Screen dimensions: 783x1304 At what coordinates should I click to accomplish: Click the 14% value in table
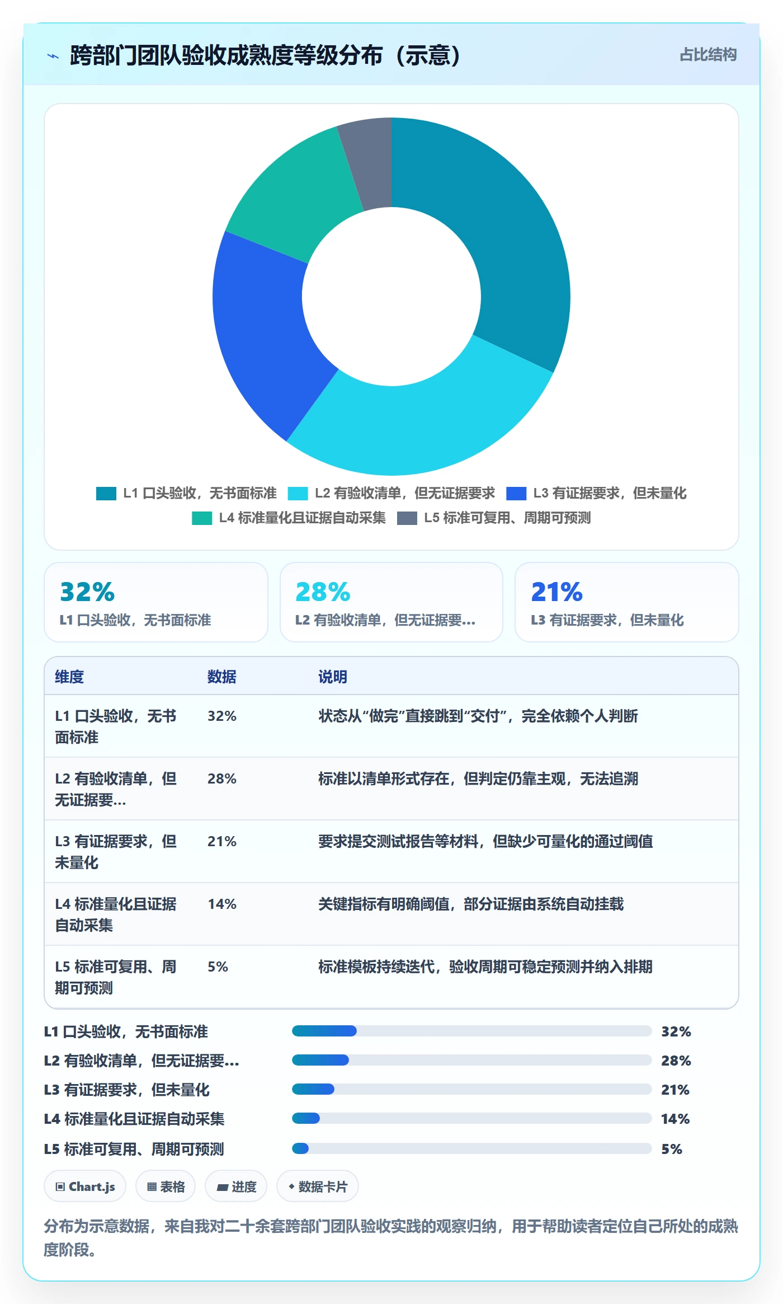pos(222,904)
